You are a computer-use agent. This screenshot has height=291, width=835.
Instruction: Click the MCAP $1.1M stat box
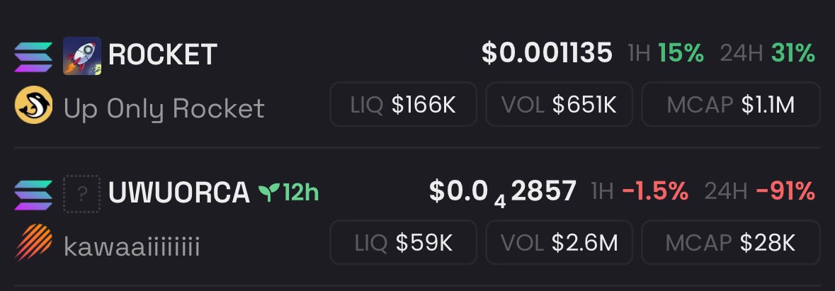click(731, 104)
